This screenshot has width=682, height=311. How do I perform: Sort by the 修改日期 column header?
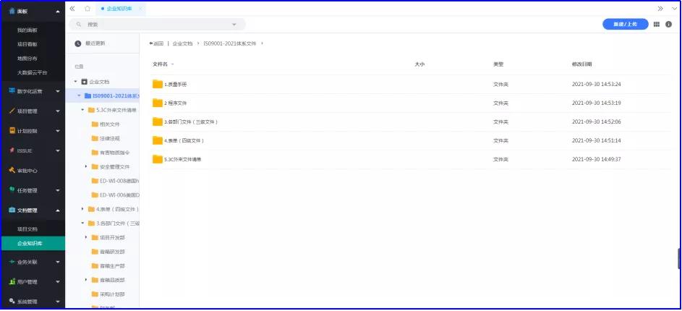(x=581, y=64)
